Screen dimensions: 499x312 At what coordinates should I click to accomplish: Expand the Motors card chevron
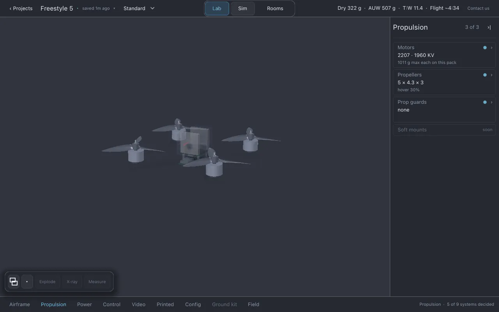pos(492,48)
